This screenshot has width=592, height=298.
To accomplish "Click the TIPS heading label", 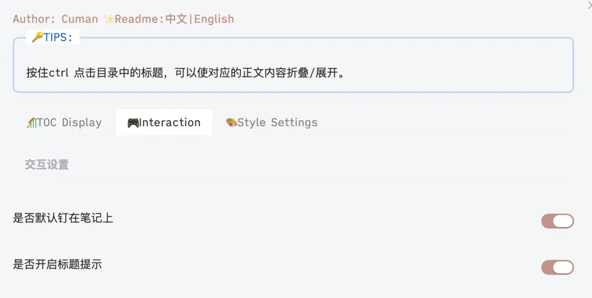I will (x=58, y=37).
